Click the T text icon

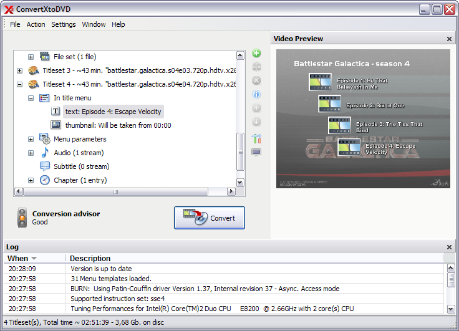pos(56,111)
